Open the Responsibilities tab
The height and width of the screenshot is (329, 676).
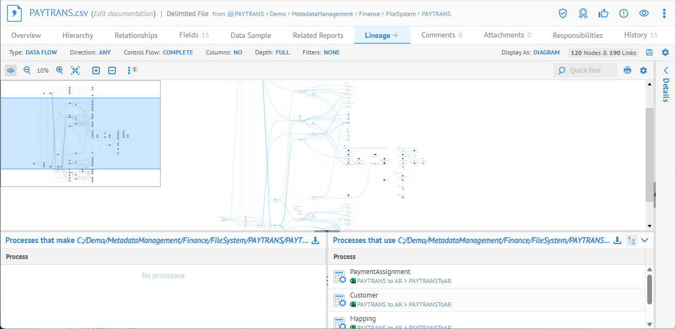pos(577,35)
